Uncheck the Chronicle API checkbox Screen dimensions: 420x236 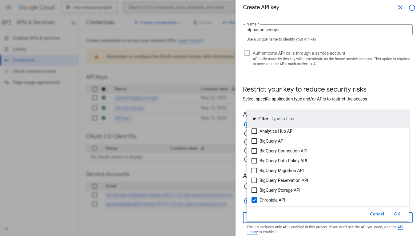(254, 200)
